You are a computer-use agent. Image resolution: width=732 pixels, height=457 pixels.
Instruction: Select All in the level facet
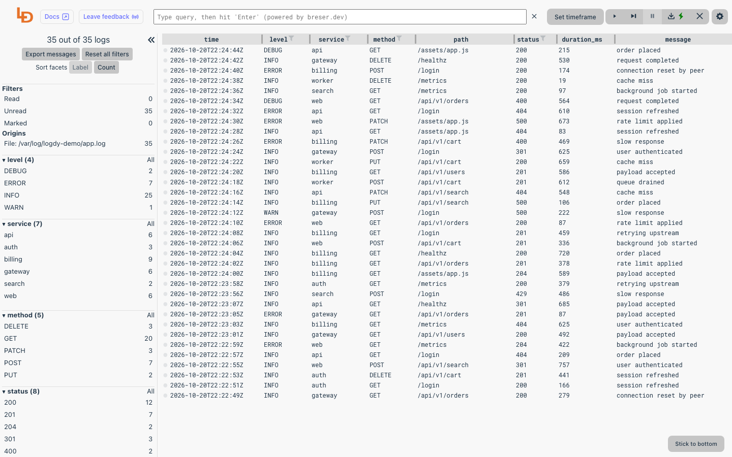point(150,160)
